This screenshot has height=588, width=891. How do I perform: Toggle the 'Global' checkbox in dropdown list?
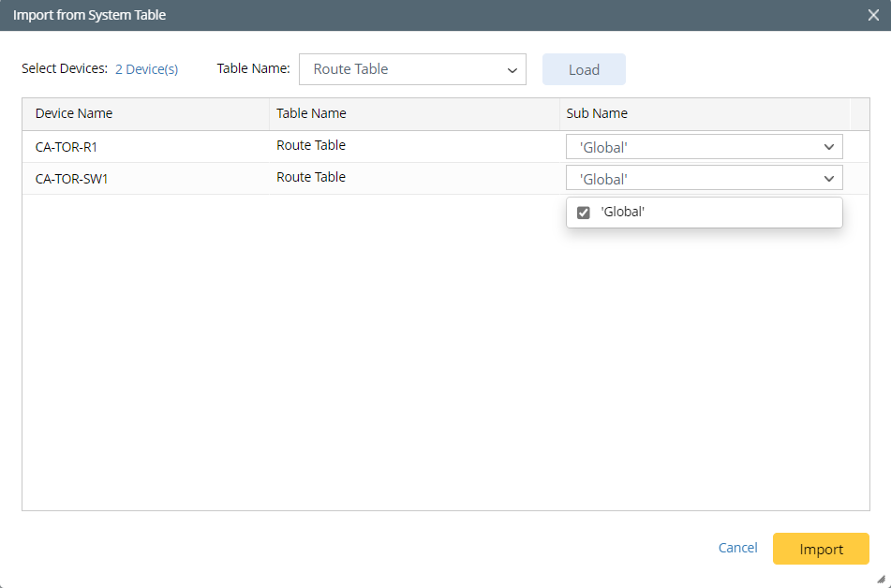(584, 213)
